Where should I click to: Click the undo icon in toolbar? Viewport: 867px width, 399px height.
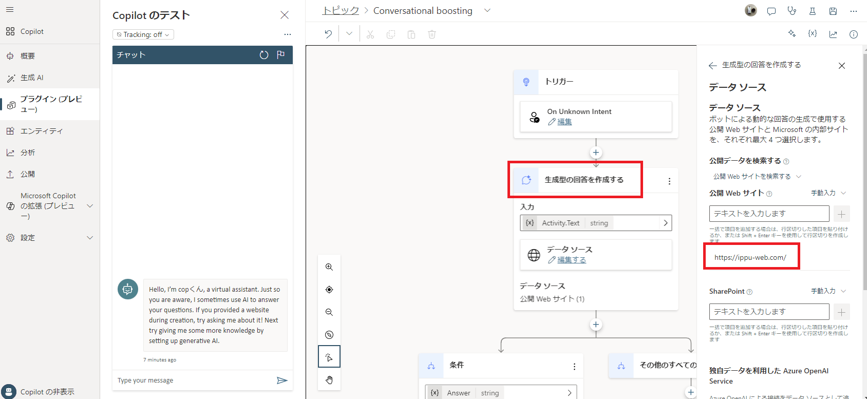point(328,34)
